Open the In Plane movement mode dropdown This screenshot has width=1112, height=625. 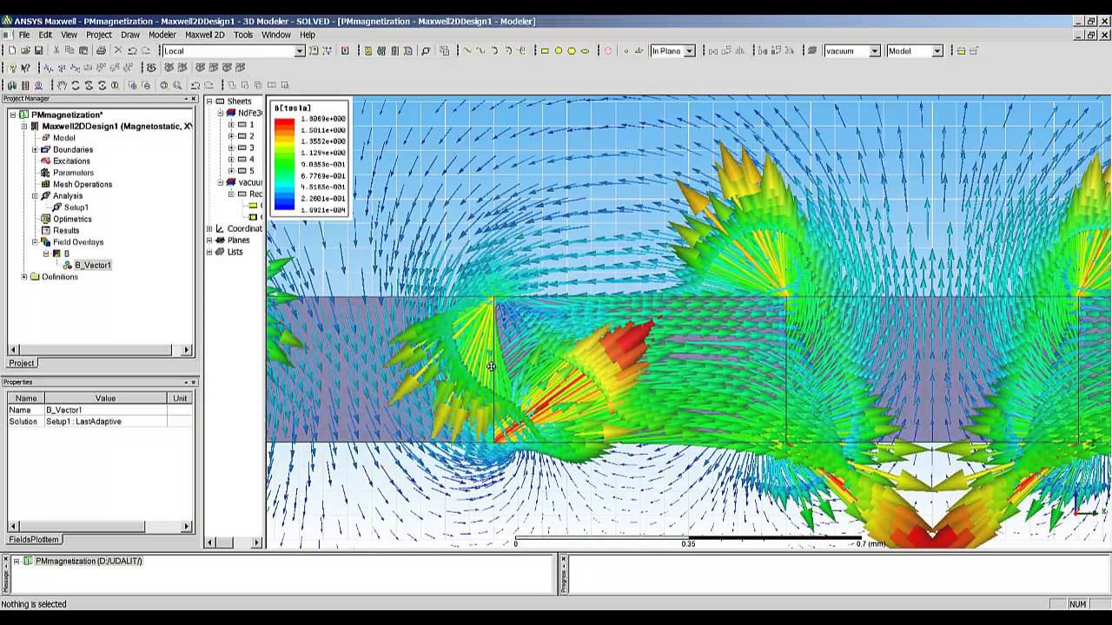[690, 51]
